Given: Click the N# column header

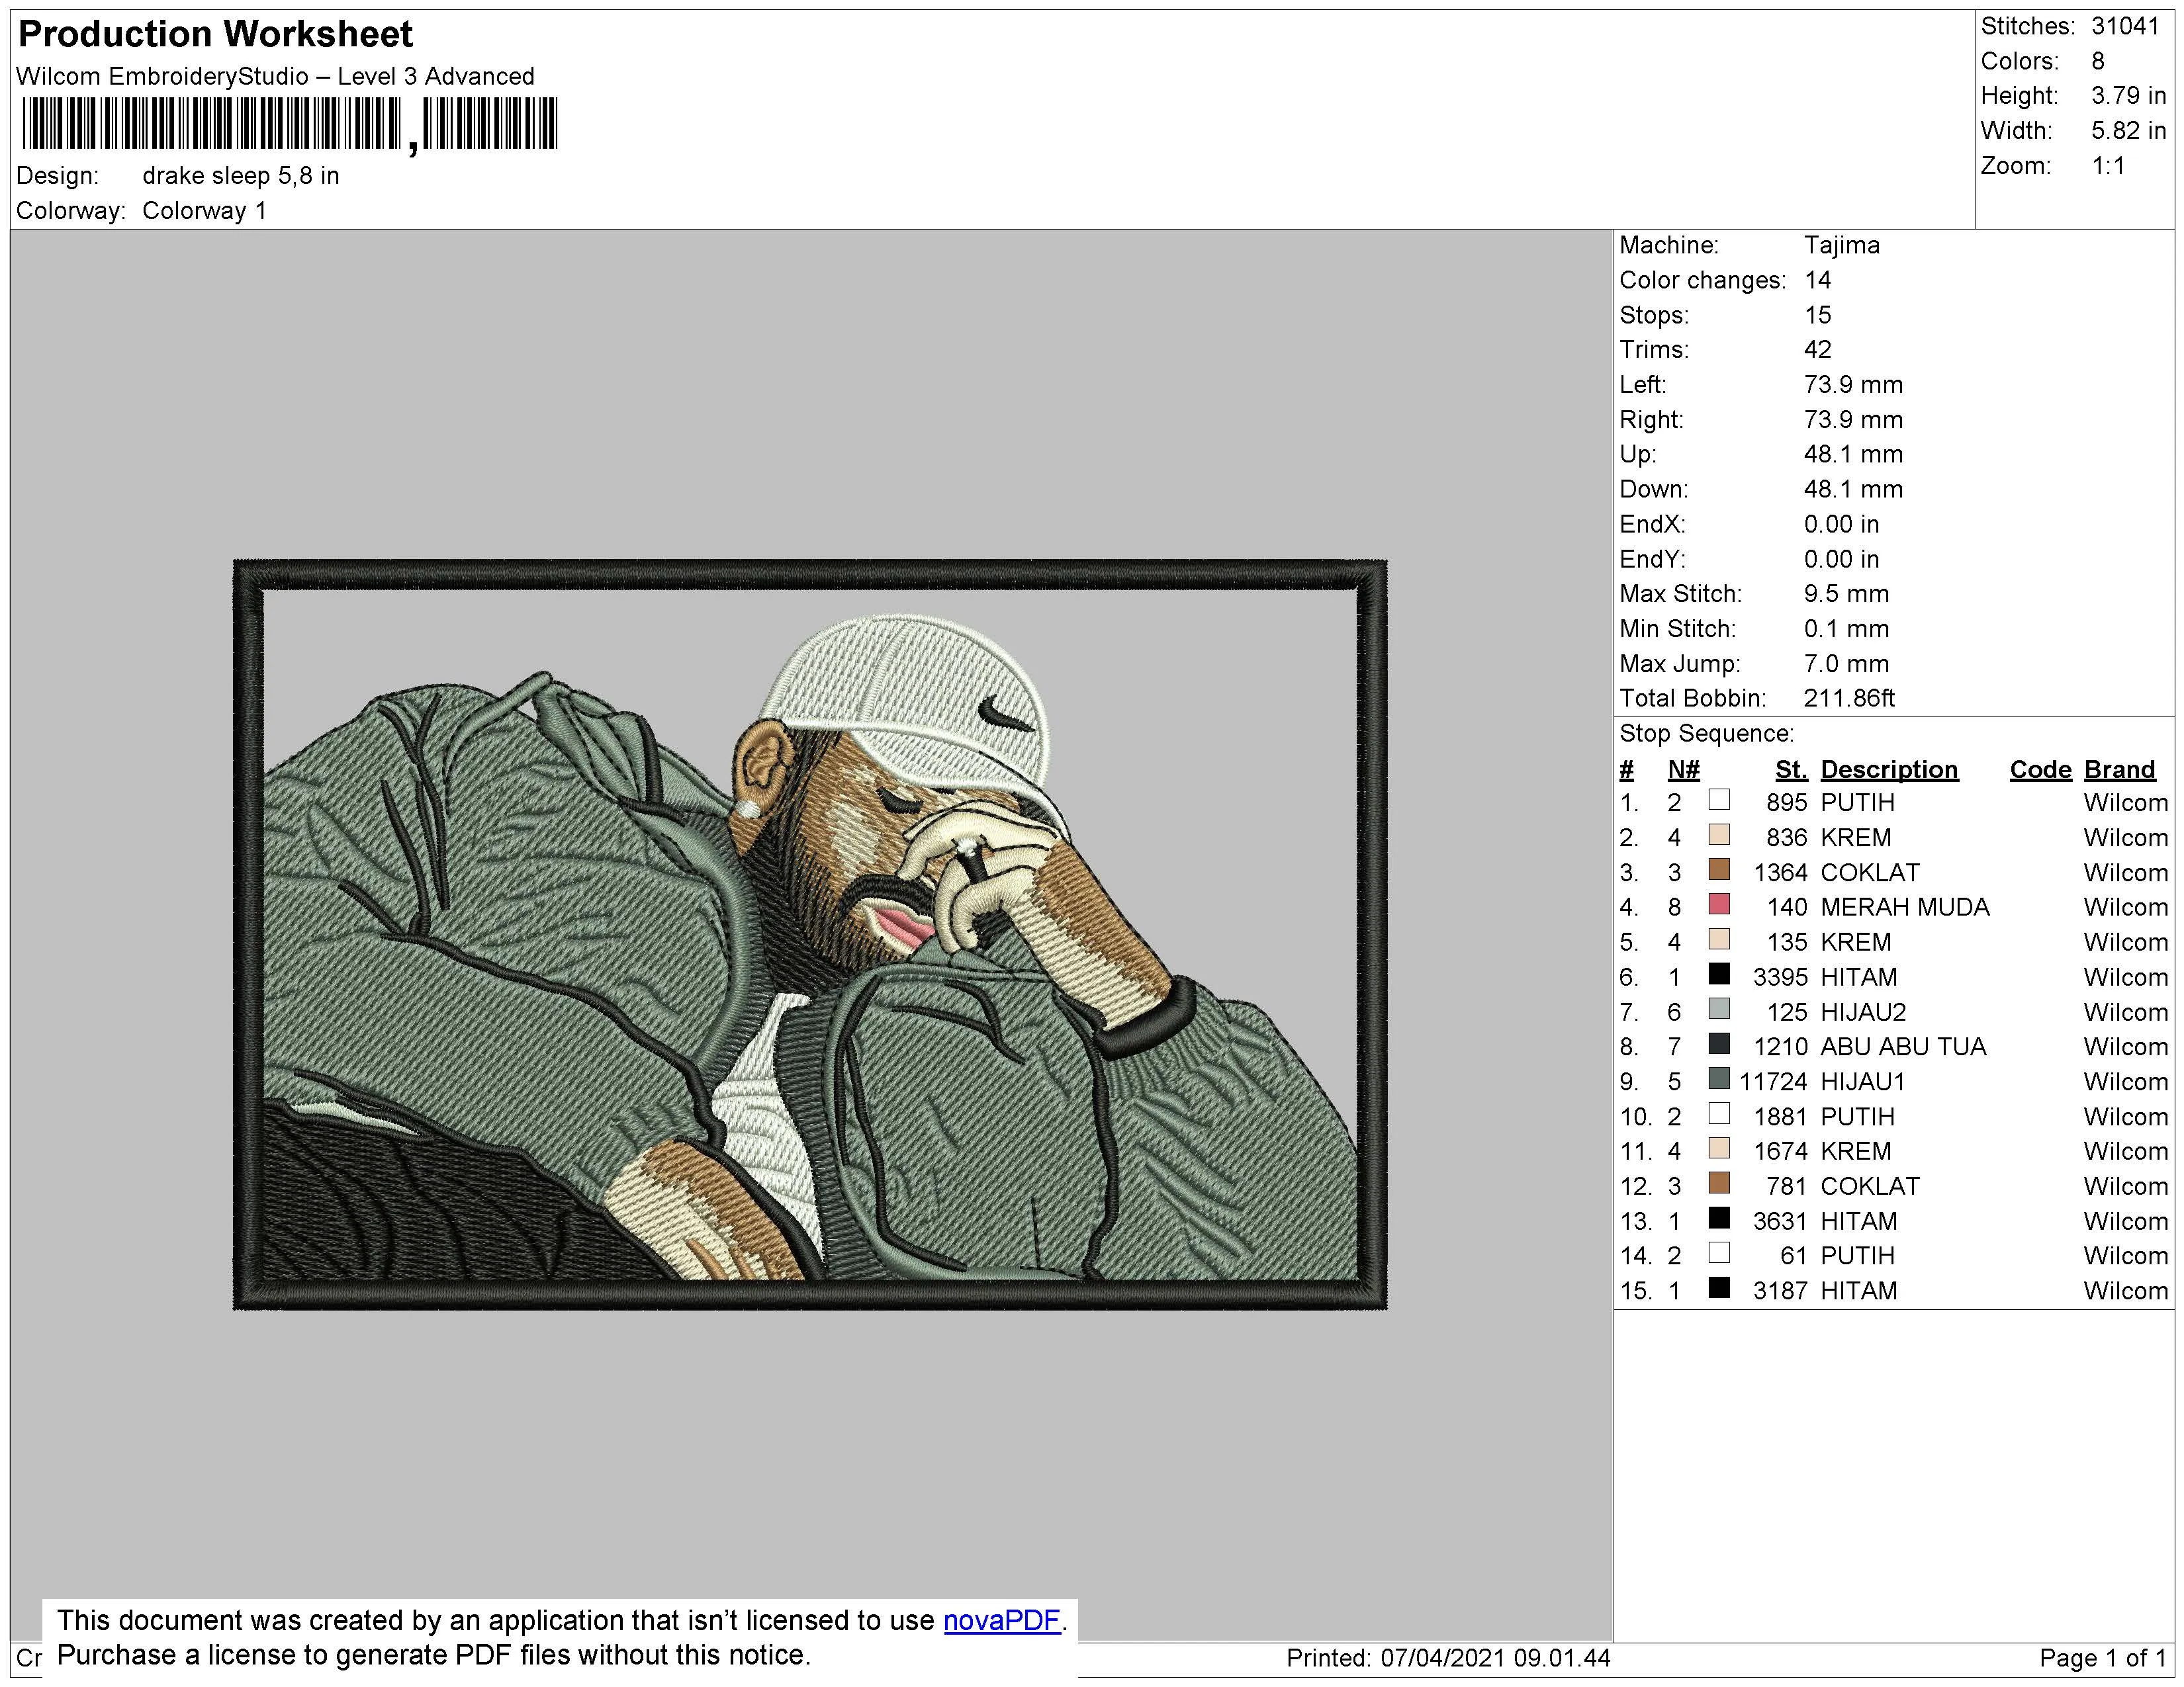Looking at the screenshot, I should (1683, 769).
